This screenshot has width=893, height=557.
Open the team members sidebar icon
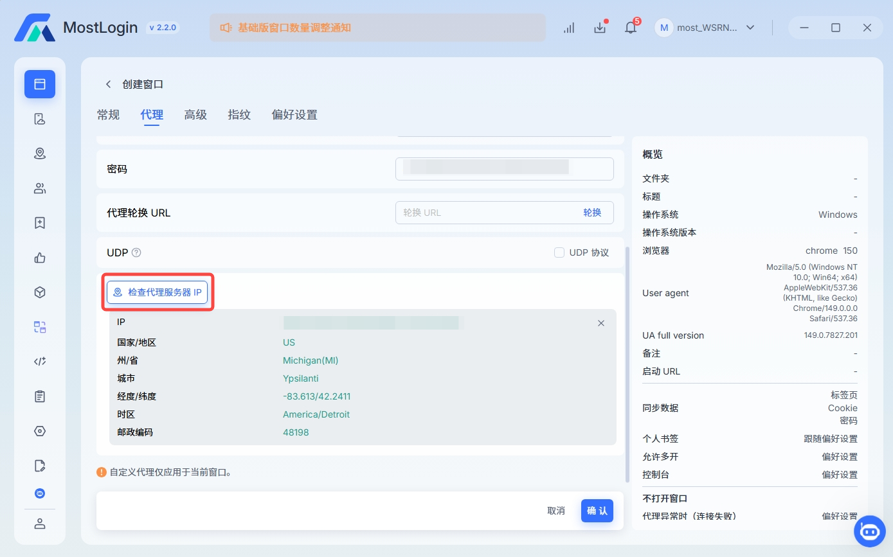pos(40,188)
